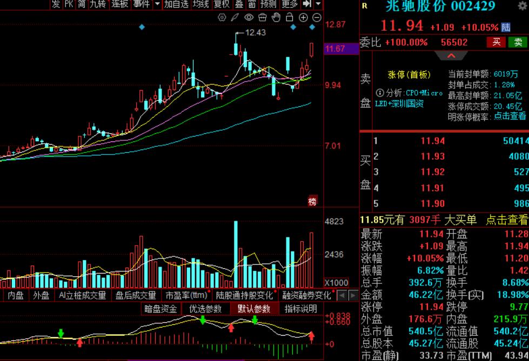Viewport: 529px width, 361px height.
Task: Open 复权 adjustment option
Action: tap(222, 4)
